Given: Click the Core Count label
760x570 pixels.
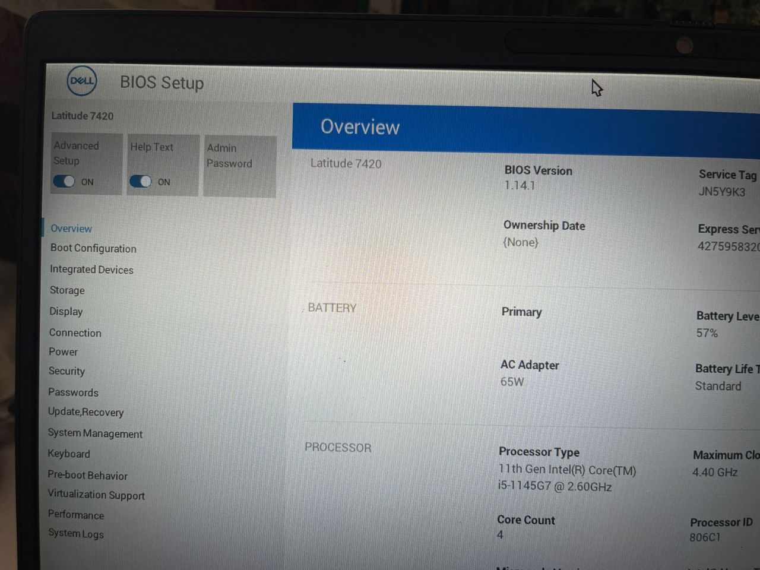Looking at the screenshot, I should click(526, 520).
